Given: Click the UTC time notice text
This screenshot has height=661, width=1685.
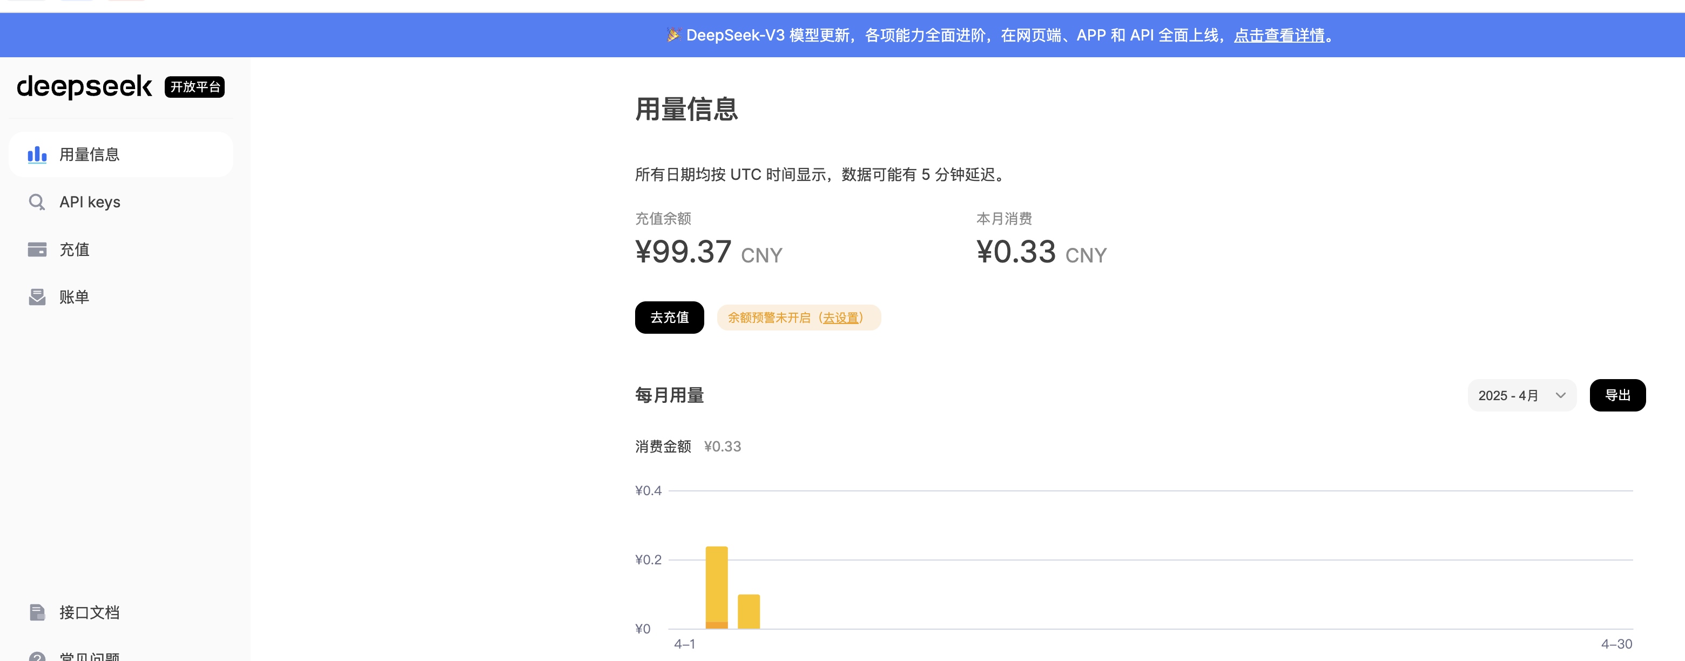Looking at the screenshot, I should [822, 174].
